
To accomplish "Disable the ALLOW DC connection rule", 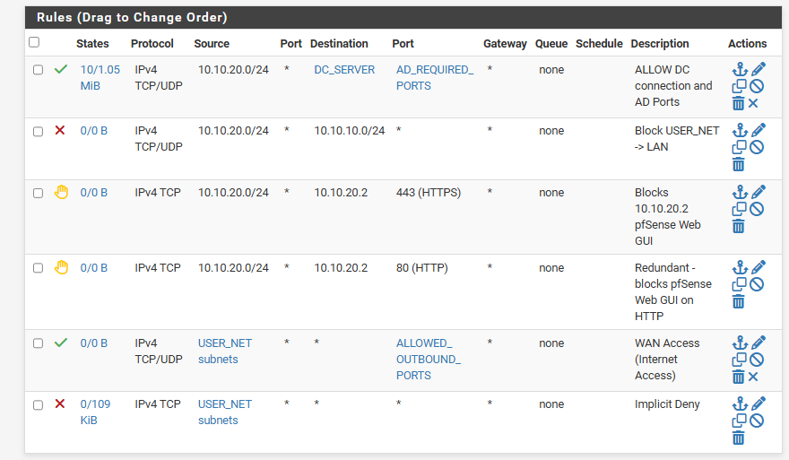I will coord(757,86).
